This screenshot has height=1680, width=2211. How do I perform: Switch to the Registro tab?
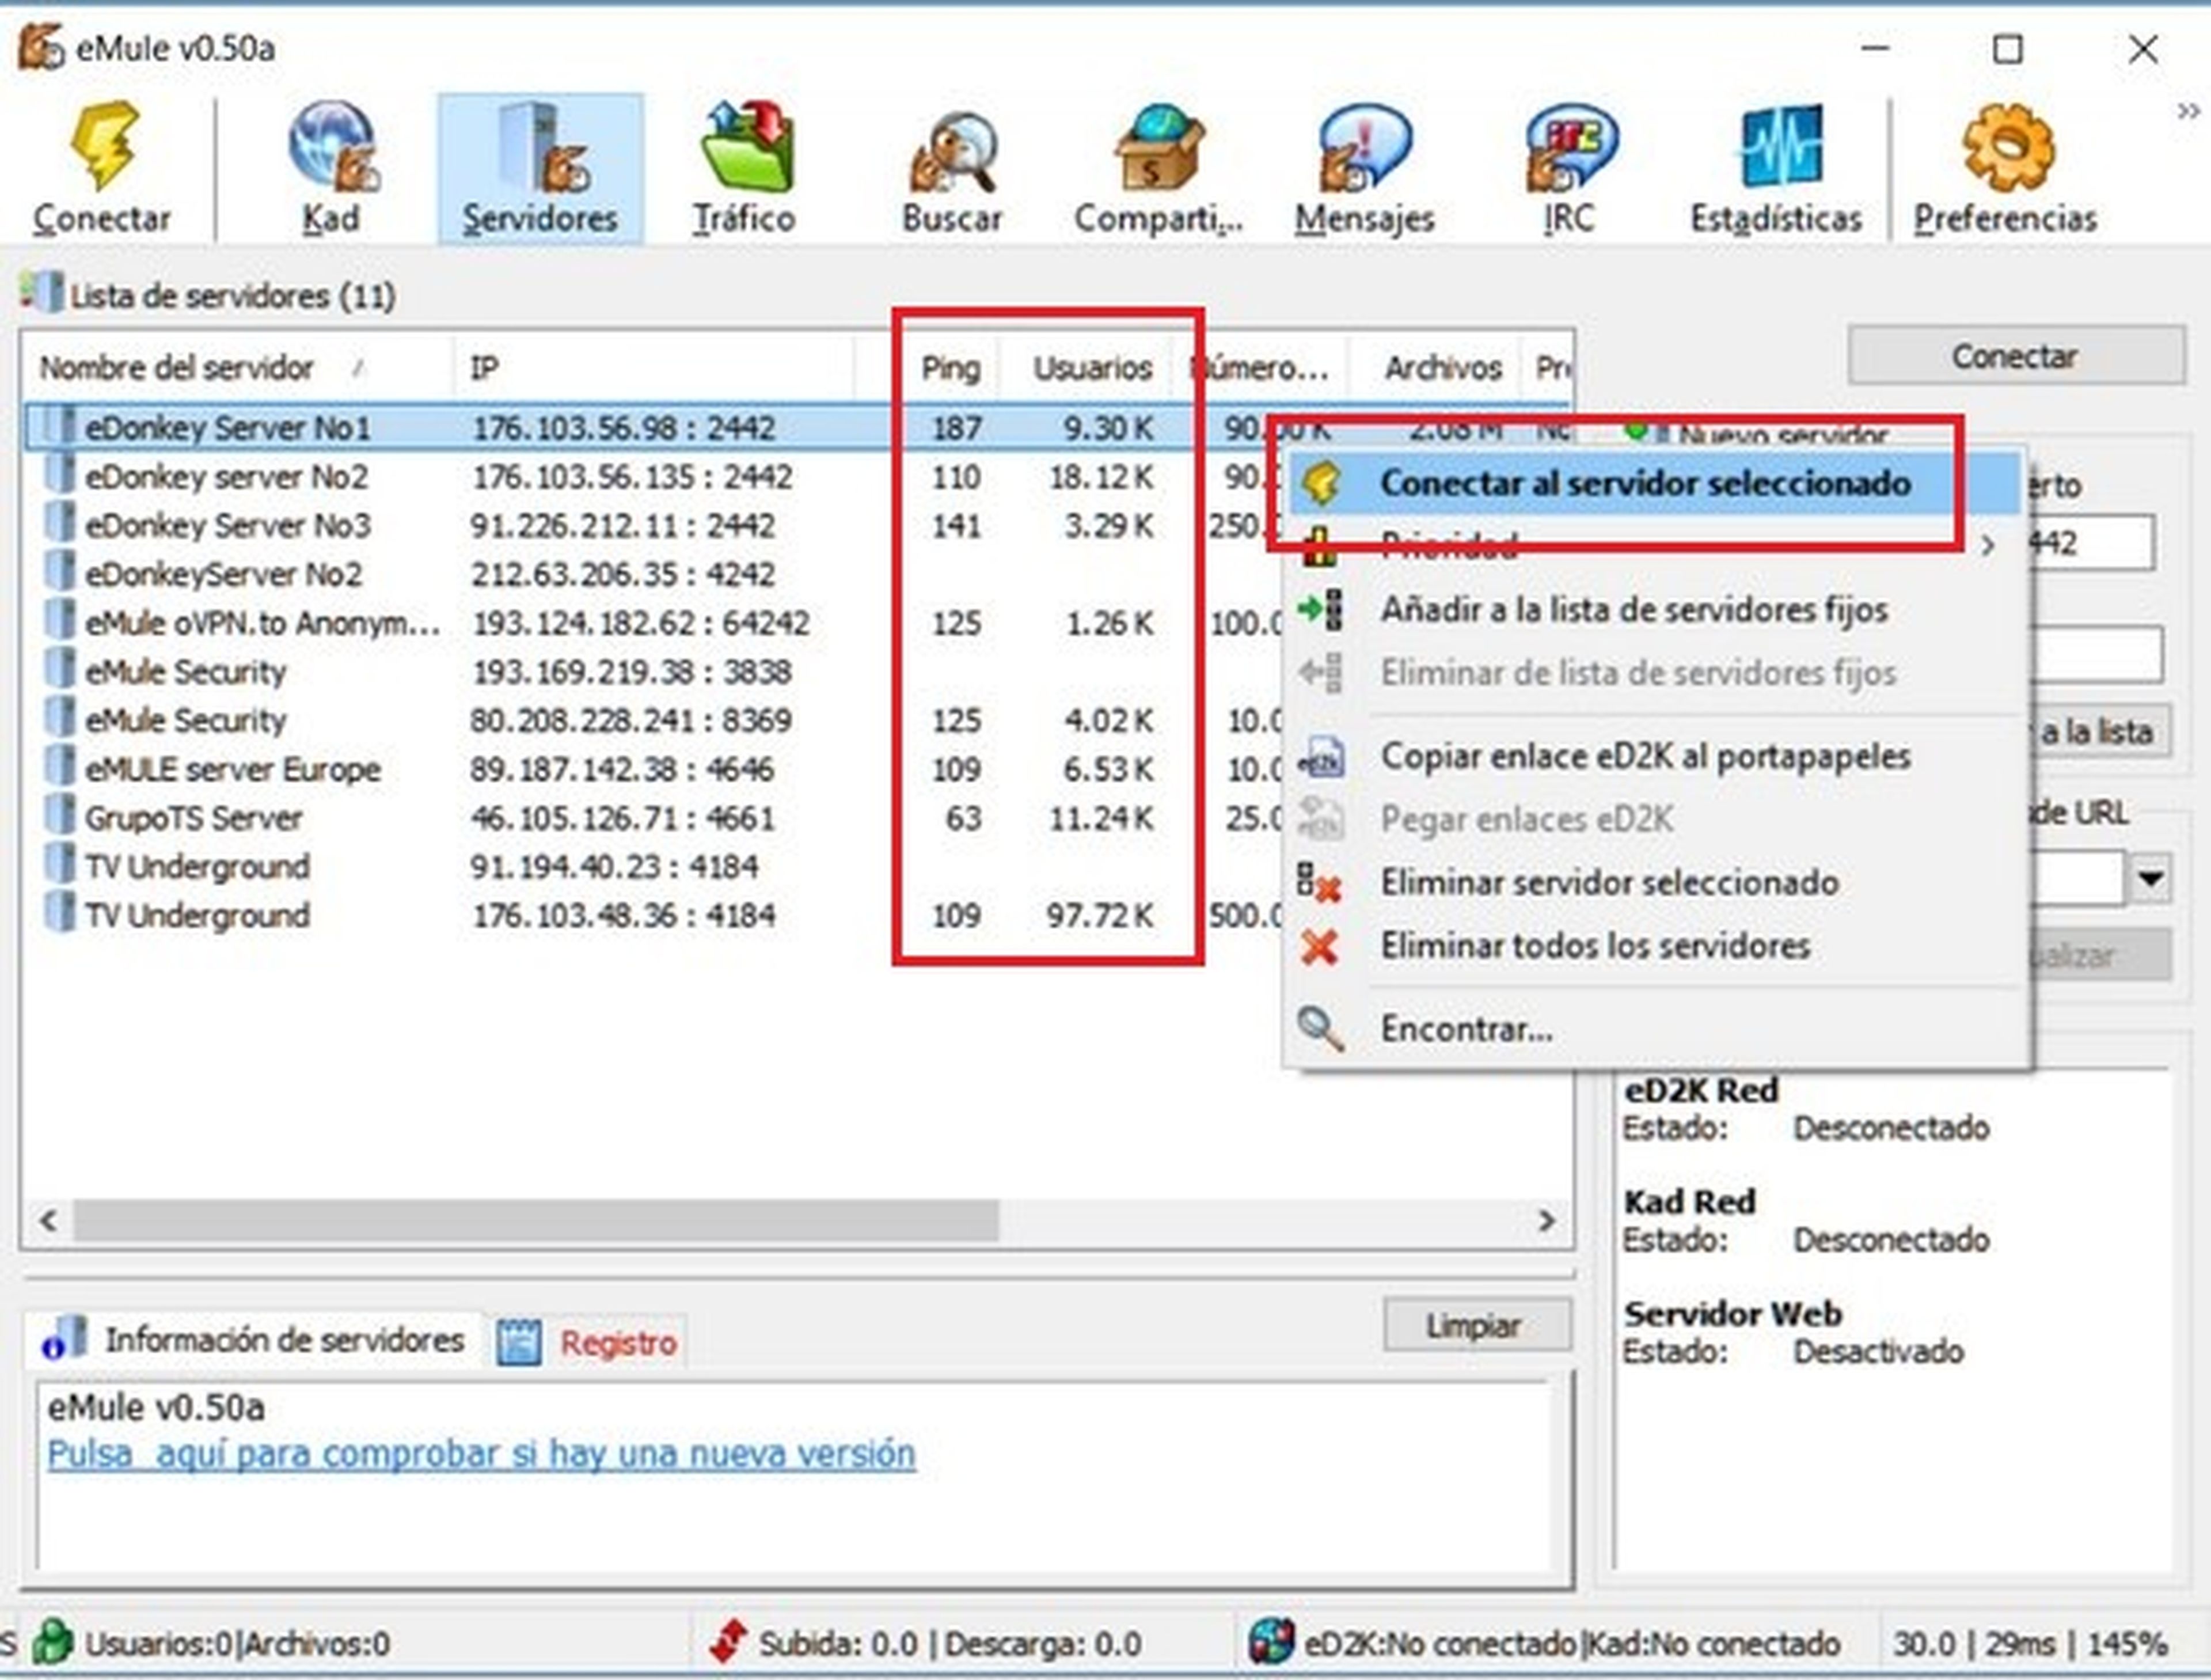[588, 1342]
